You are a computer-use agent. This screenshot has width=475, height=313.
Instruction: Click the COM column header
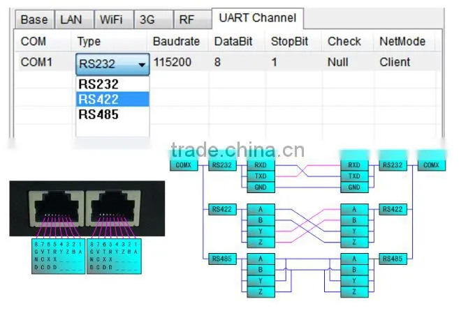coord(43,41)
